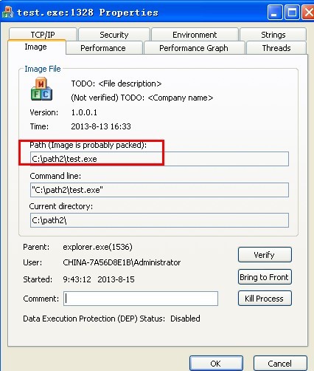The width and height of the screenshot is (314, 371).
Task: Focus the Comment input field
Action: (141, 299)
